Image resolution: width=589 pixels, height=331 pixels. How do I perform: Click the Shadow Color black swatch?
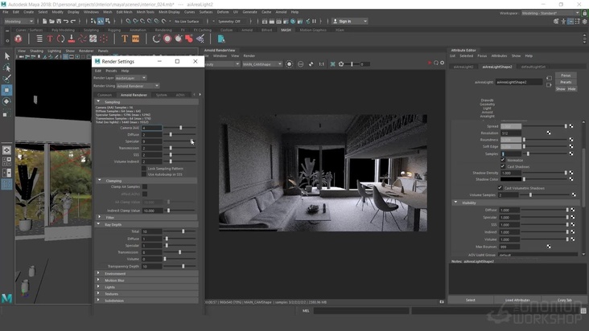tap(511, 179)
